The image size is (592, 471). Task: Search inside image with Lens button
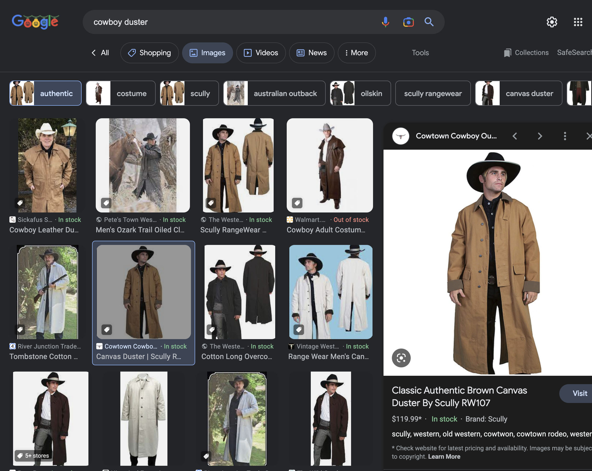coord(401,358)
